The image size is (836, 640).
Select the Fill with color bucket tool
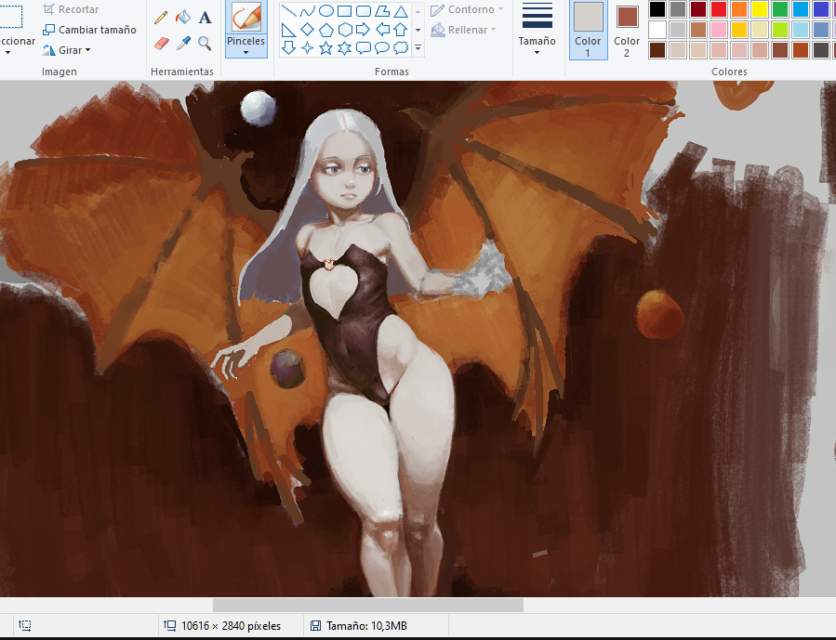coord(183,18)
